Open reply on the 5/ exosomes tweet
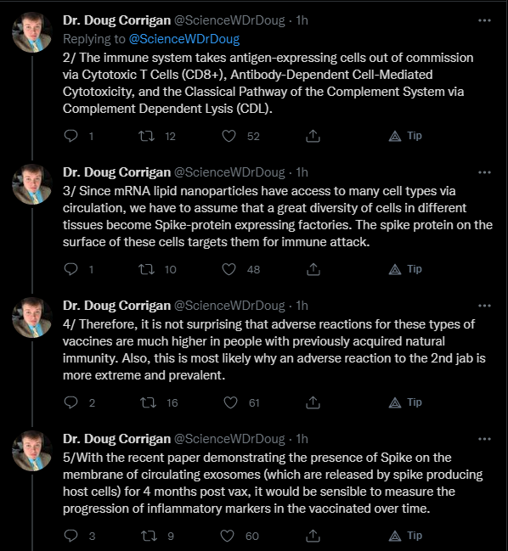This screenshot has width=508, height=551. pyautogui.click(x=71, y=536)
